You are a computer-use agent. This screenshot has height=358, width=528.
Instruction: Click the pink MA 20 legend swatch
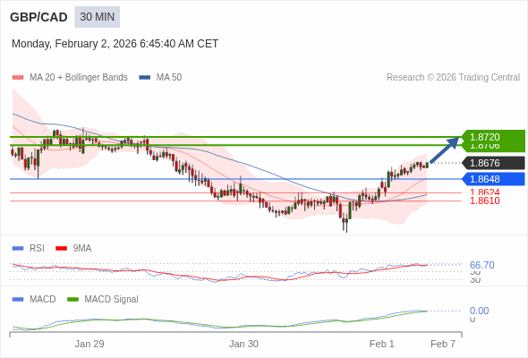tap(18, 78)
